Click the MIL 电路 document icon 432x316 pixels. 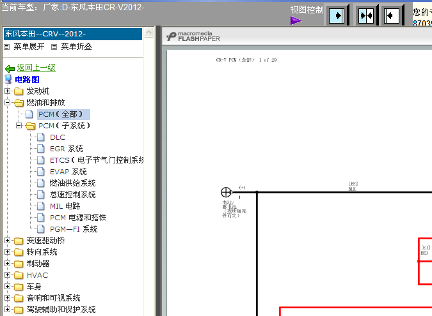click(41, 206)
